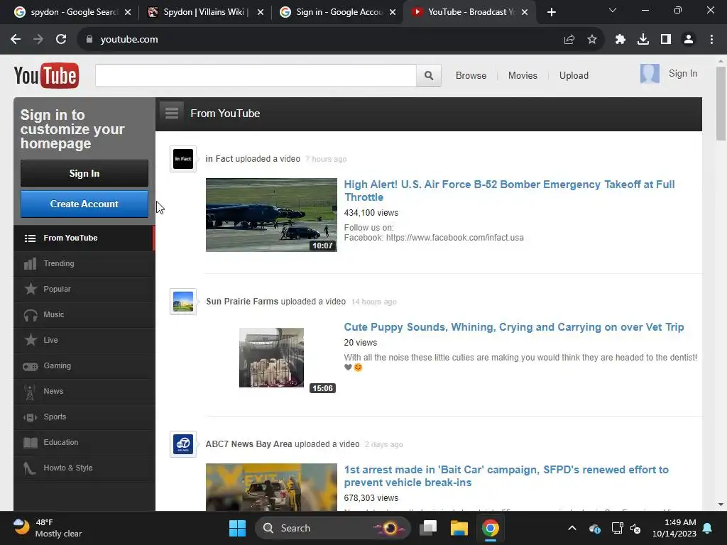Go back with the browser back arrow
This screenshot has height=545, width=727.
pos(16,40)
